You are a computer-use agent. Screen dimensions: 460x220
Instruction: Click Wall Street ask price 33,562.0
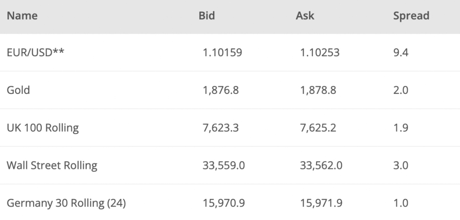point(321,166)
